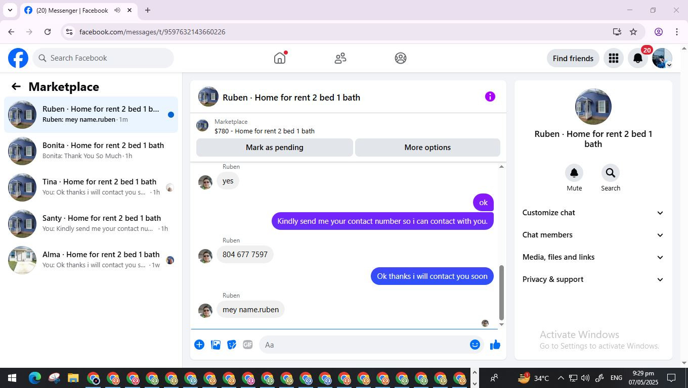
Task: Open the Facebook home logo
Action: pos(18,58)
